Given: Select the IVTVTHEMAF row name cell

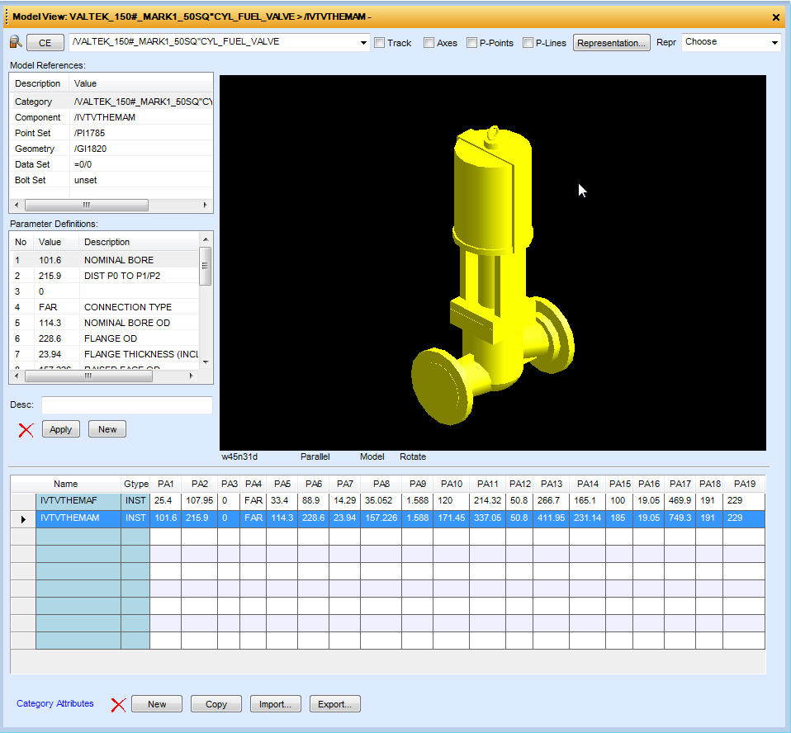Looking at the screenshot, I should tap(78, 501).
